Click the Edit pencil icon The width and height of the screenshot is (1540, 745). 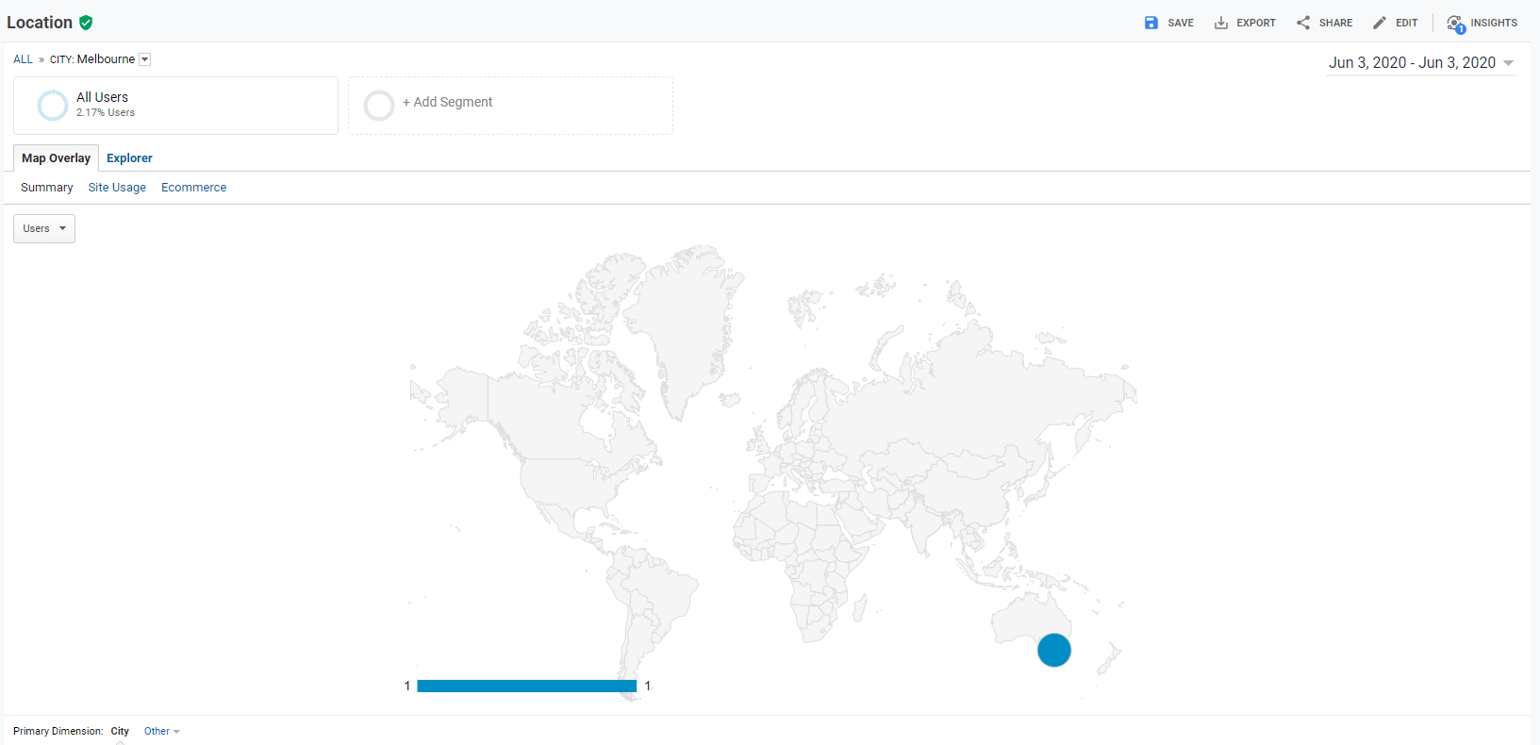point(1379,23)
